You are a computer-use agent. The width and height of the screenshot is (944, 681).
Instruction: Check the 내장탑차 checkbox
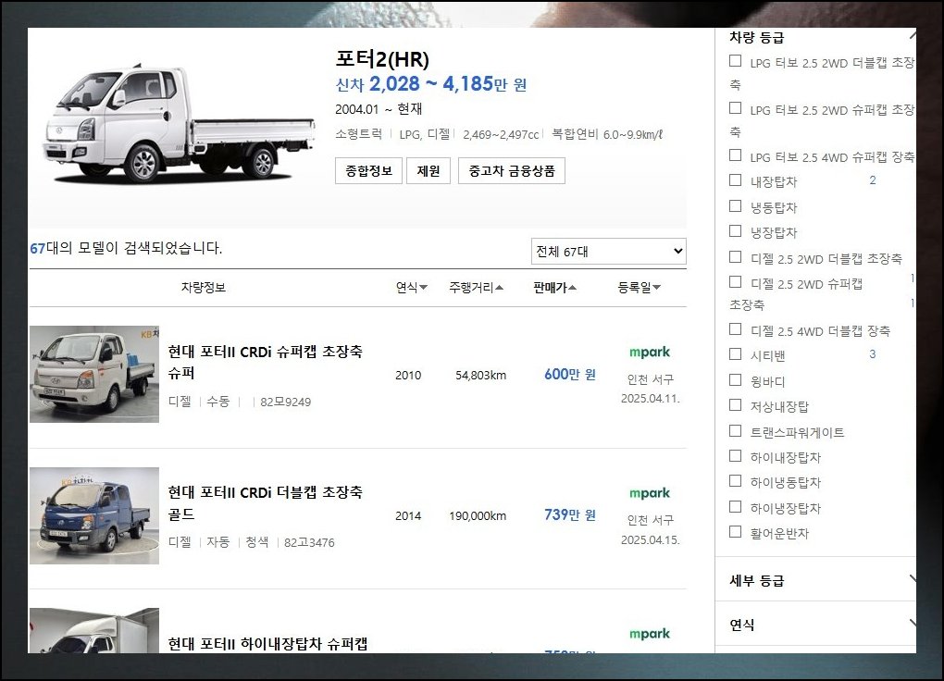point(735,180)
